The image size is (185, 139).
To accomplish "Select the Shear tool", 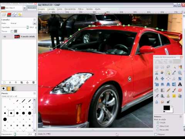I will 162,85.
